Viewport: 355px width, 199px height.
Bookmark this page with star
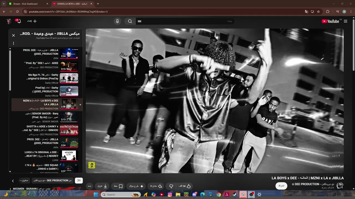pyautogui.click(x=318, y=12)
